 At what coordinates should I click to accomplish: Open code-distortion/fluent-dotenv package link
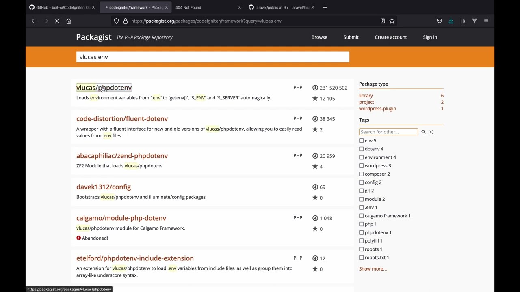click(122, 119)
